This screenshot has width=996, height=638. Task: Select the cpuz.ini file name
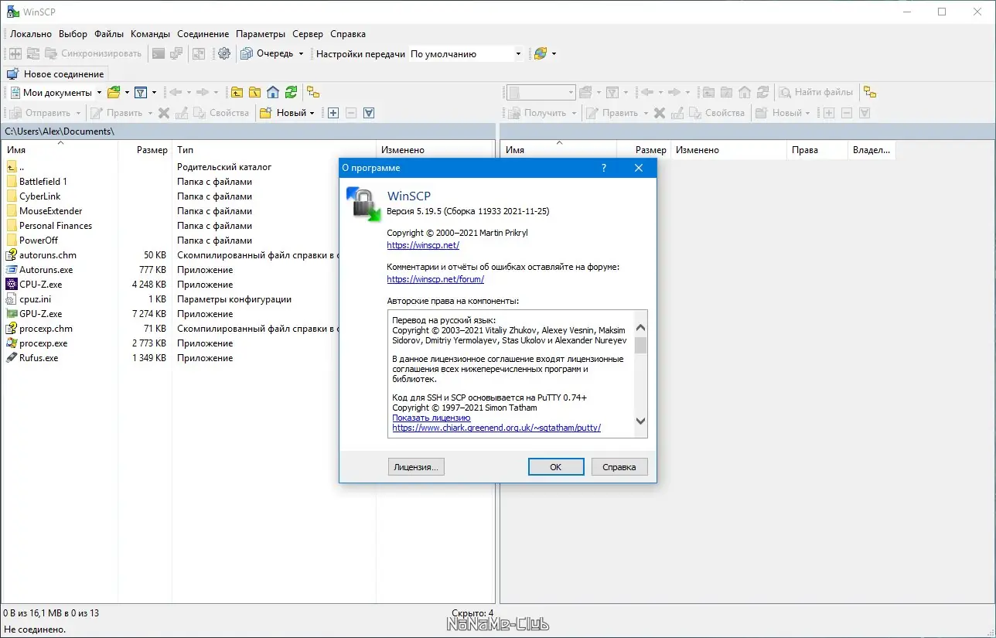(36, 299)
